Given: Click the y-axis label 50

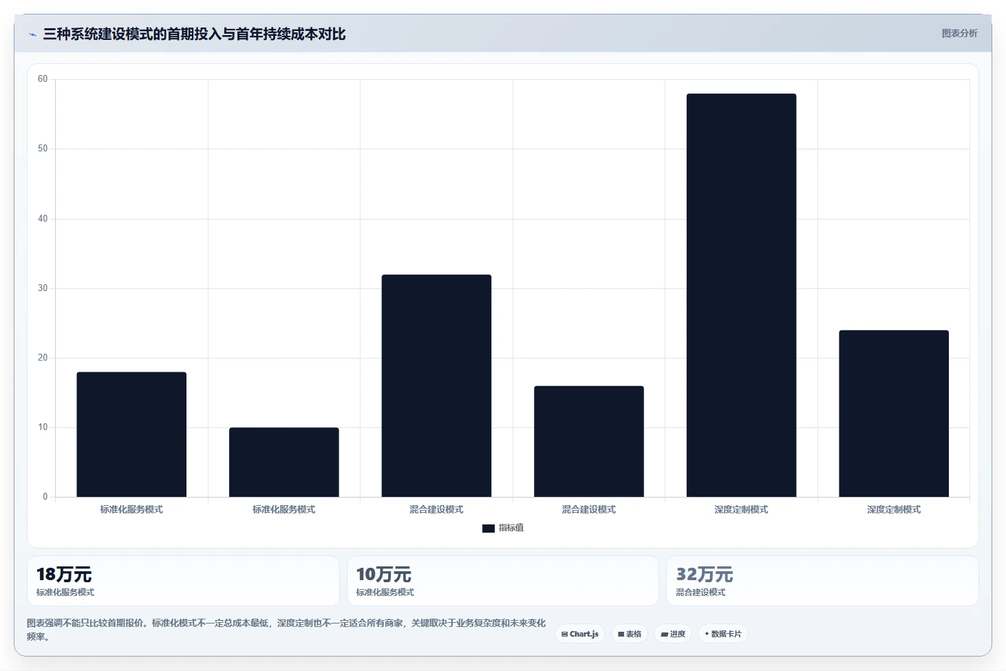Looking at the screenshot, I should [43, 149].
